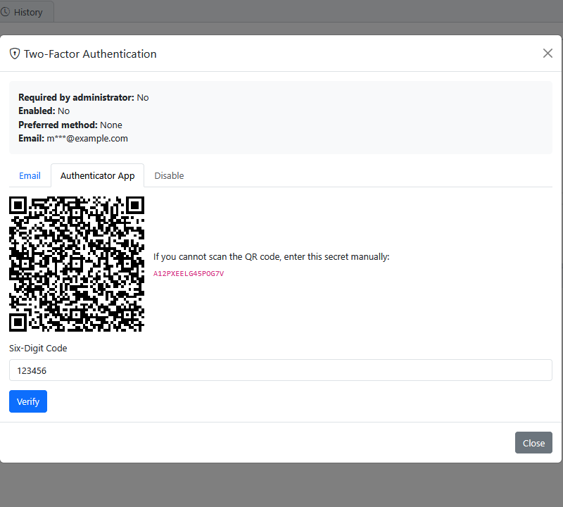Screen dimensions: 563x507
Task: Open the History tab behind the dialog
Action: [25, 12]
